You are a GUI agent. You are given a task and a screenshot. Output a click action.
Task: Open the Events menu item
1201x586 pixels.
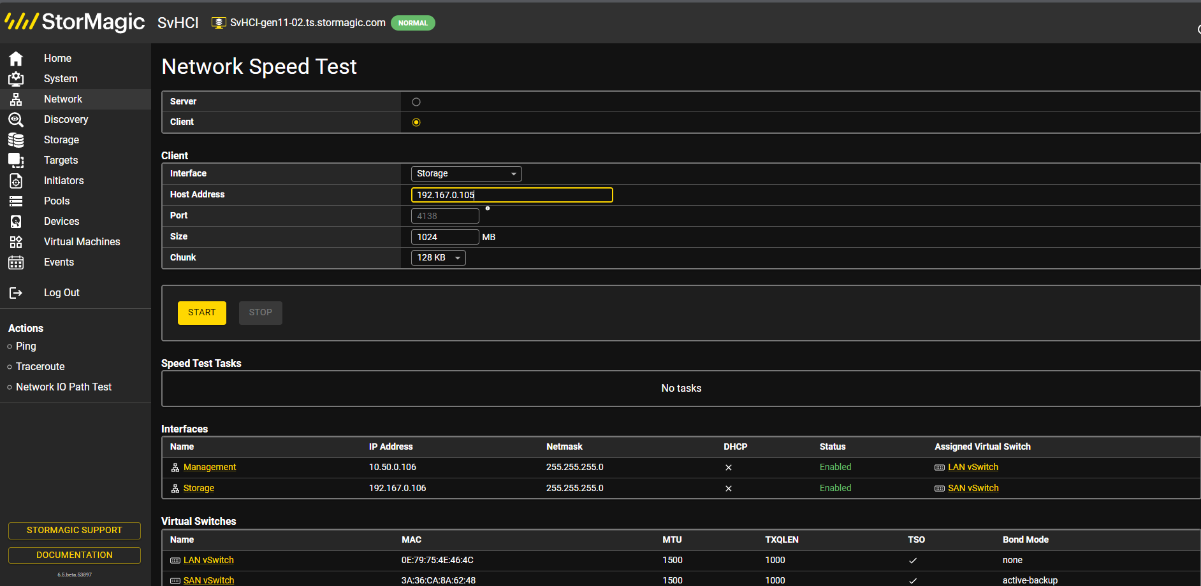(x=59, y=262)
